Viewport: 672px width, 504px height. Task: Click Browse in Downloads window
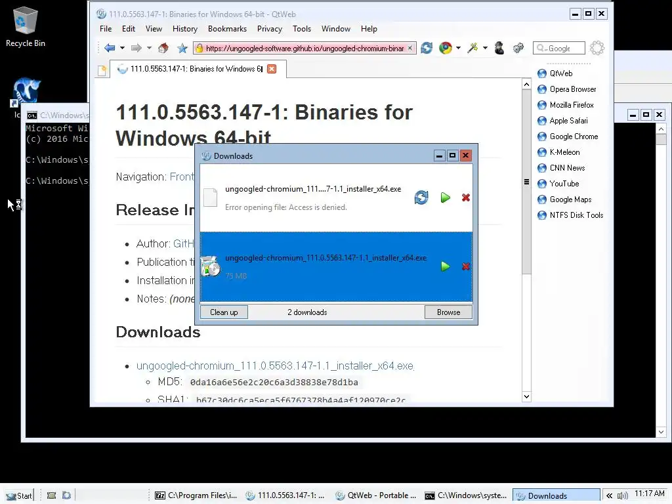[448, 312]
